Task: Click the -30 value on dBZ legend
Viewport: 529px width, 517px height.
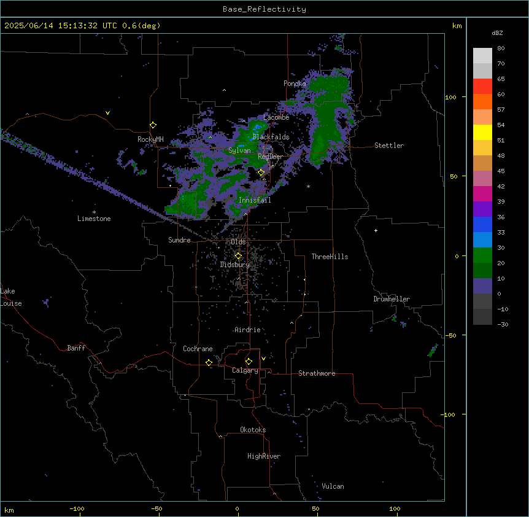Action: click(x=503, y=325)
